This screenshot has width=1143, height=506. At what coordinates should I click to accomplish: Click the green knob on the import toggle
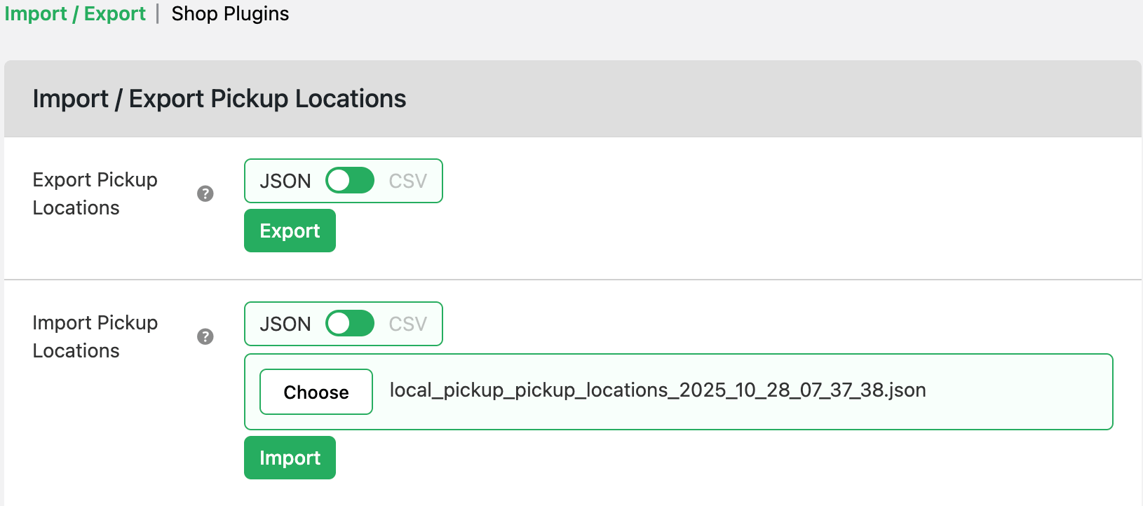(x=343, y=324)
